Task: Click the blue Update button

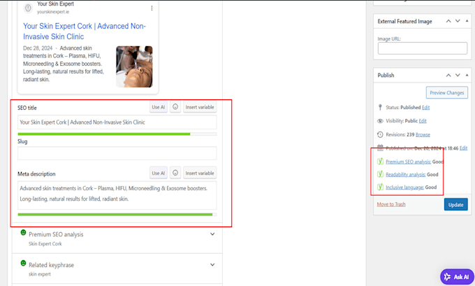Action: coord(456,204)
